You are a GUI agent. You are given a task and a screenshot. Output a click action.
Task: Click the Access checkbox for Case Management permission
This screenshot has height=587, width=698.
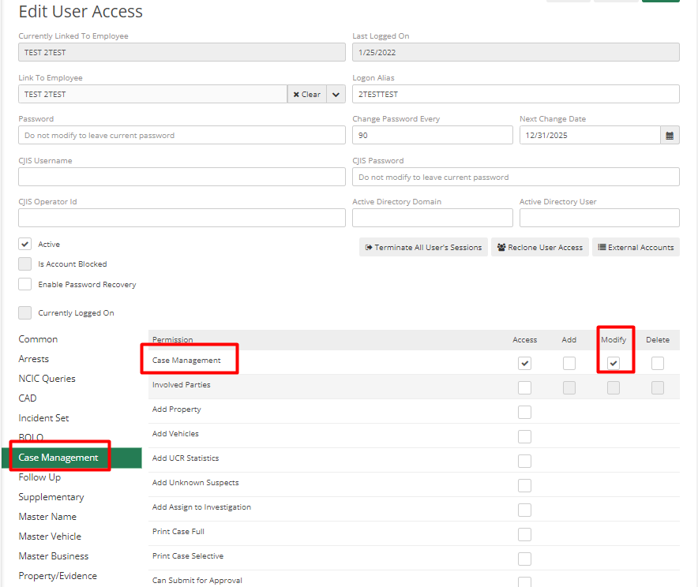pos(524,364)
